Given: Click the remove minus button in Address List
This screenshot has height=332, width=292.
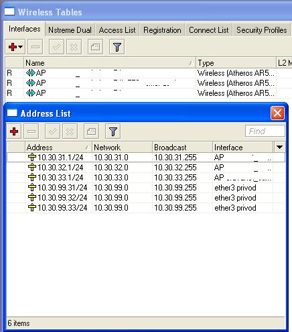Looking at the screenshot, I should point(31,131).
